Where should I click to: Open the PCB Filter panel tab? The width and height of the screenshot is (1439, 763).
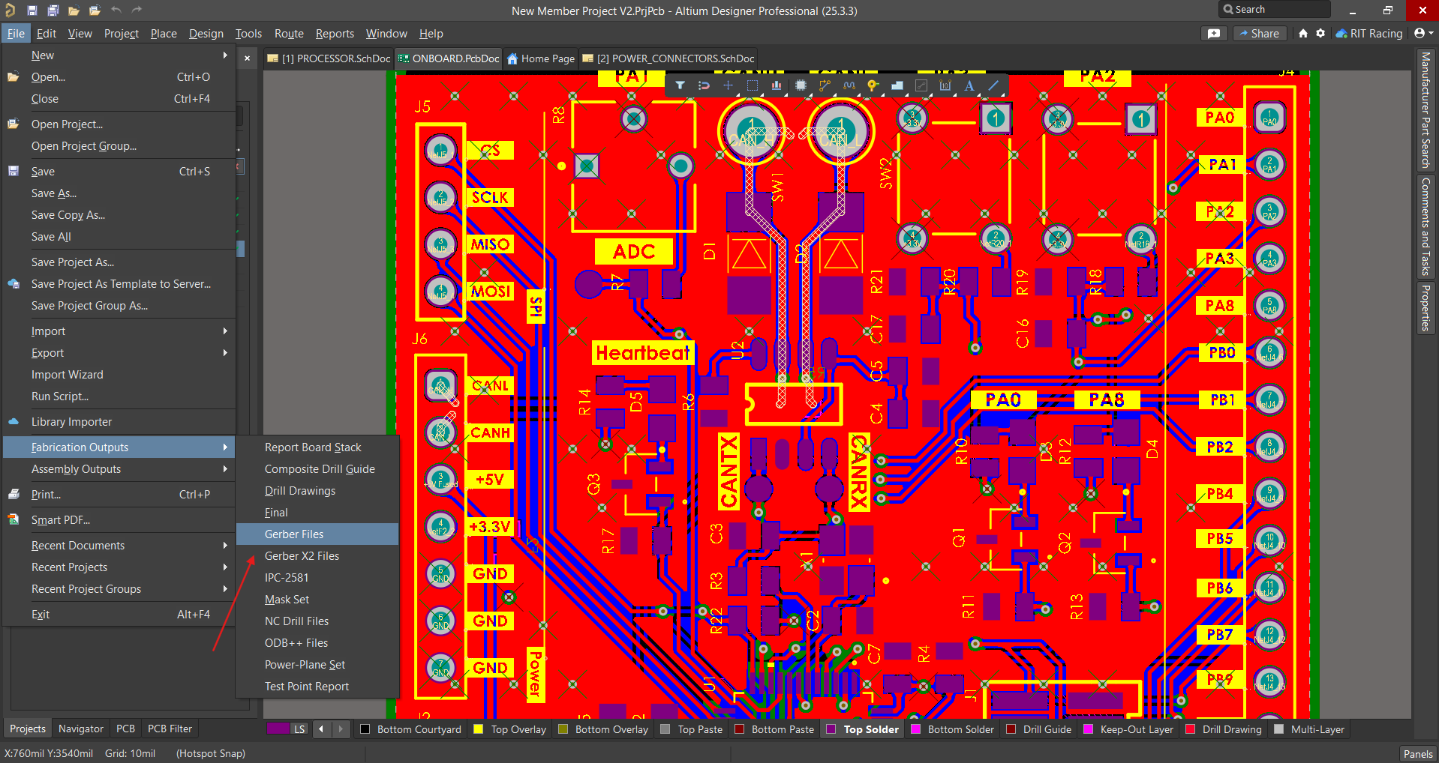coord(170,729)
